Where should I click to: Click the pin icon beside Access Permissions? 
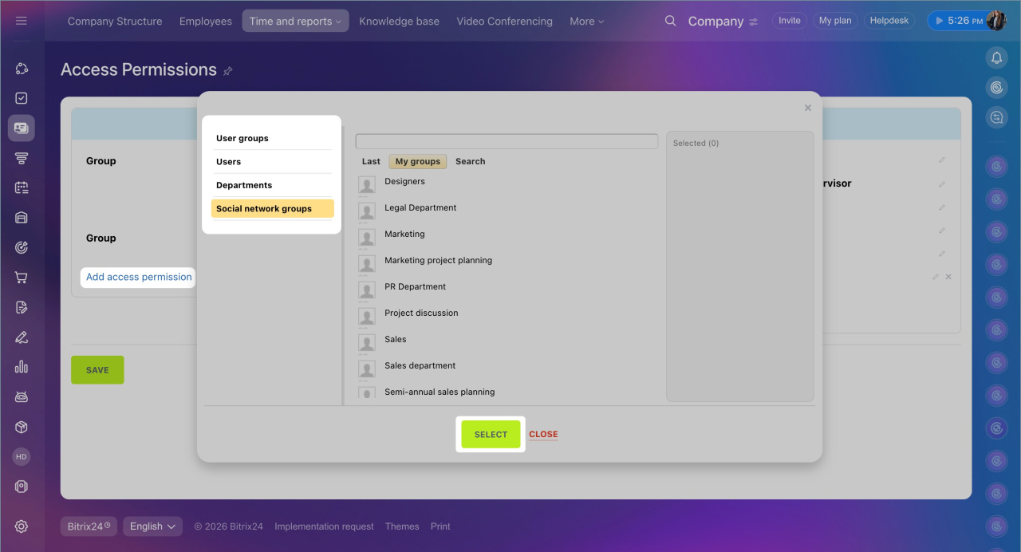pyautogui.click(x=228, y=71)
